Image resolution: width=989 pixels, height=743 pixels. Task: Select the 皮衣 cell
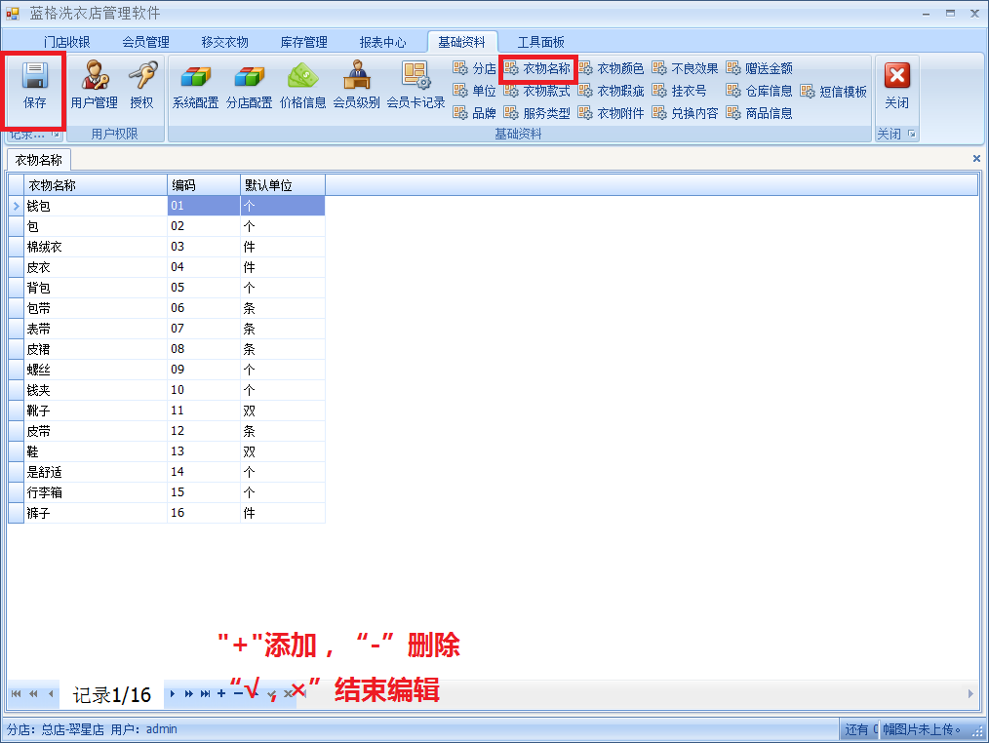click(96, 267)
